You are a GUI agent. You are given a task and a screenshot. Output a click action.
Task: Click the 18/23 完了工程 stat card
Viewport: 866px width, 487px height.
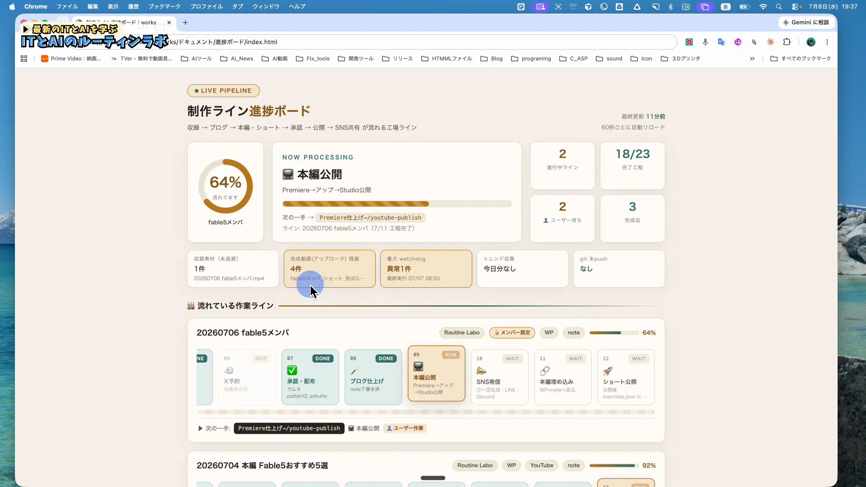pos(632,166)
